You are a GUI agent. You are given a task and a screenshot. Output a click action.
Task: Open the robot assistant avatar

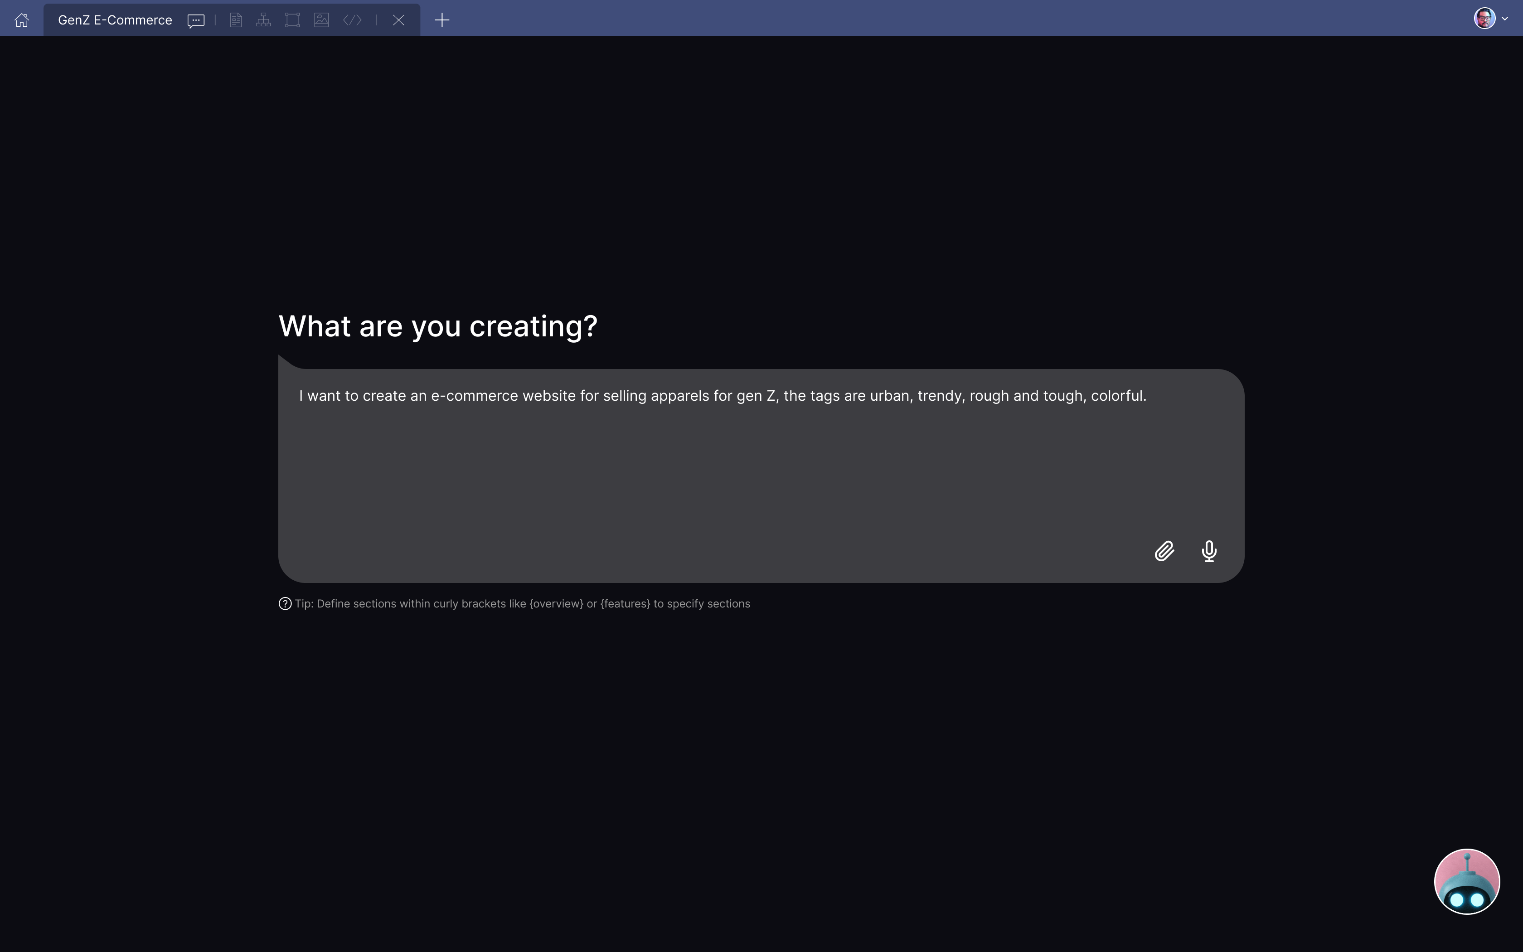(x=1466, y=881)
